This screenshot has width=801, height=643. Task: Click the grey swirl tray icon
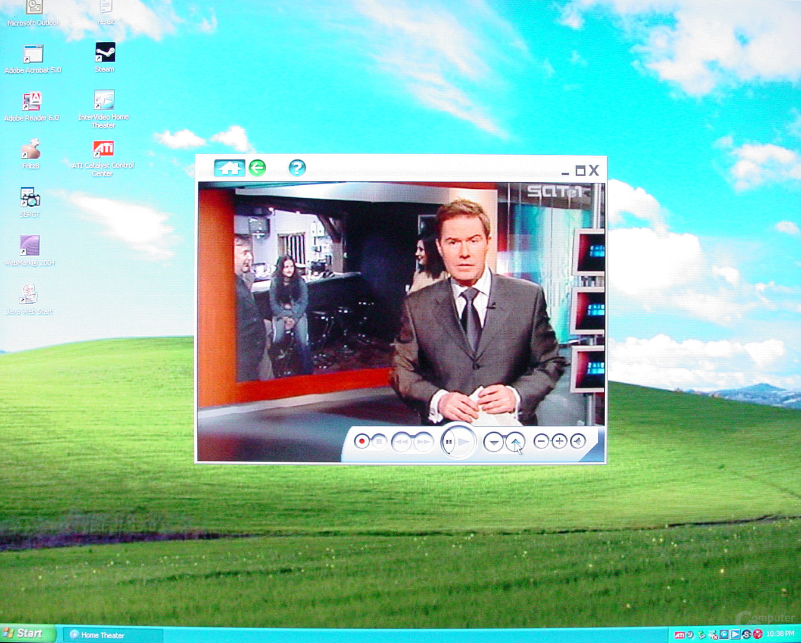[690, 635]
